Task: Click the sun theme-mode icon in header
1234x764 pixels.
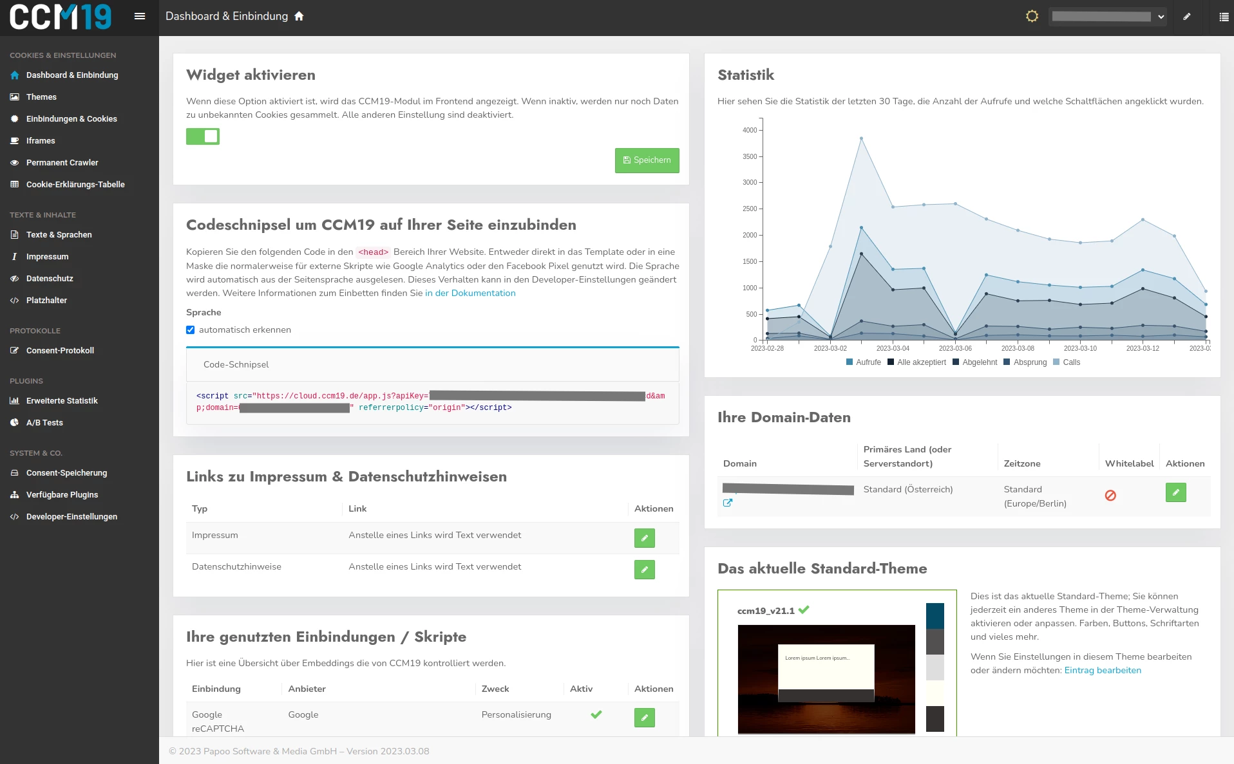Action: coord(1032,16)
